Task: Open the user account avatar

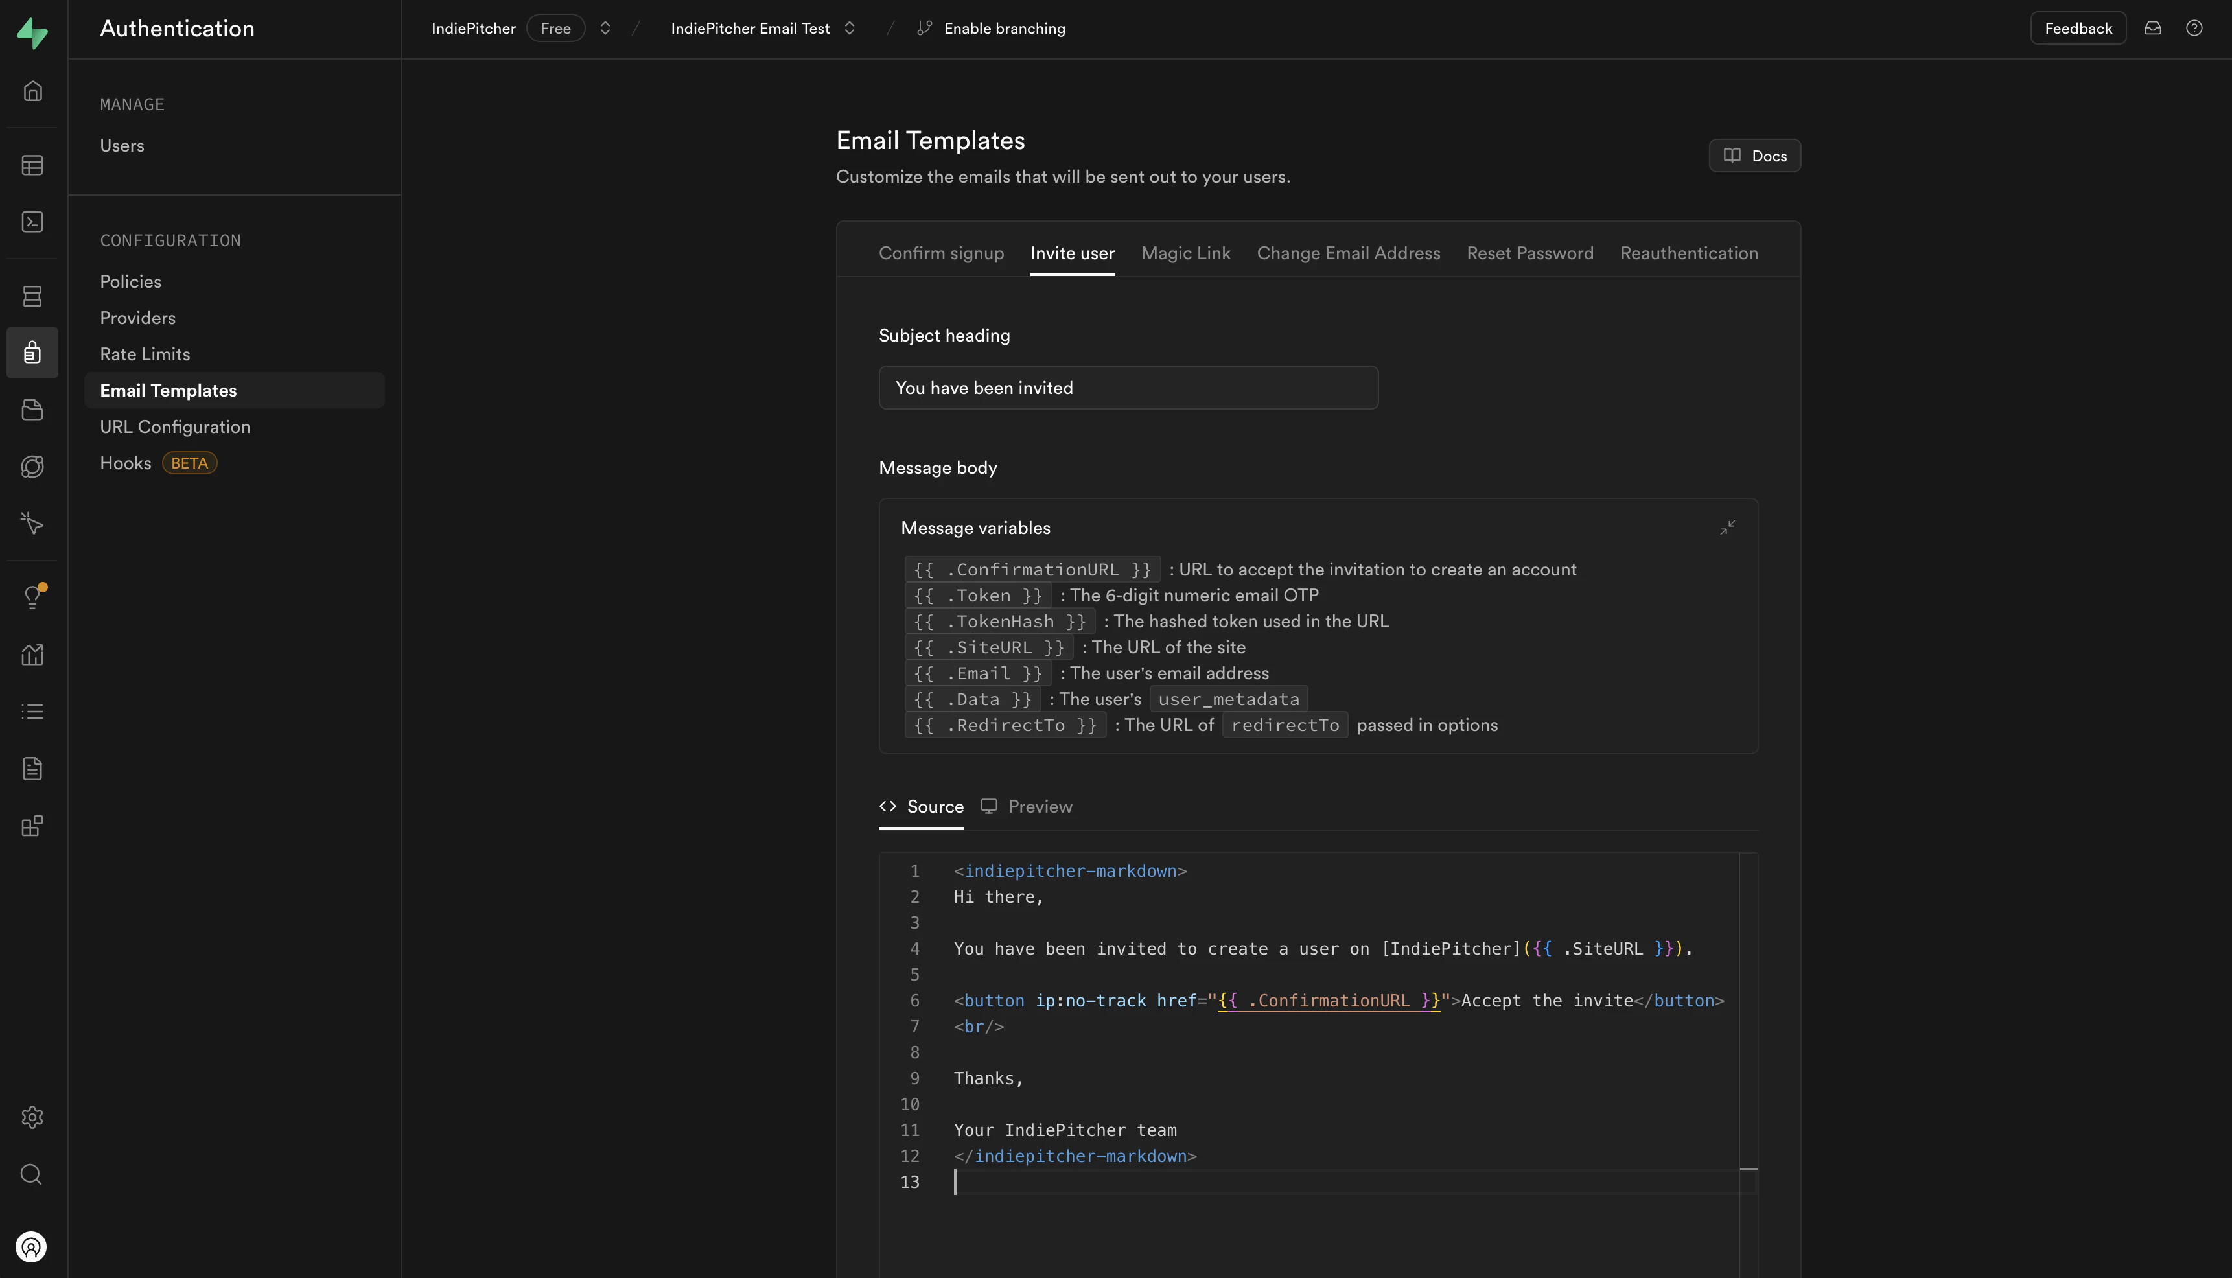Action: click(x=32, y=1246)
